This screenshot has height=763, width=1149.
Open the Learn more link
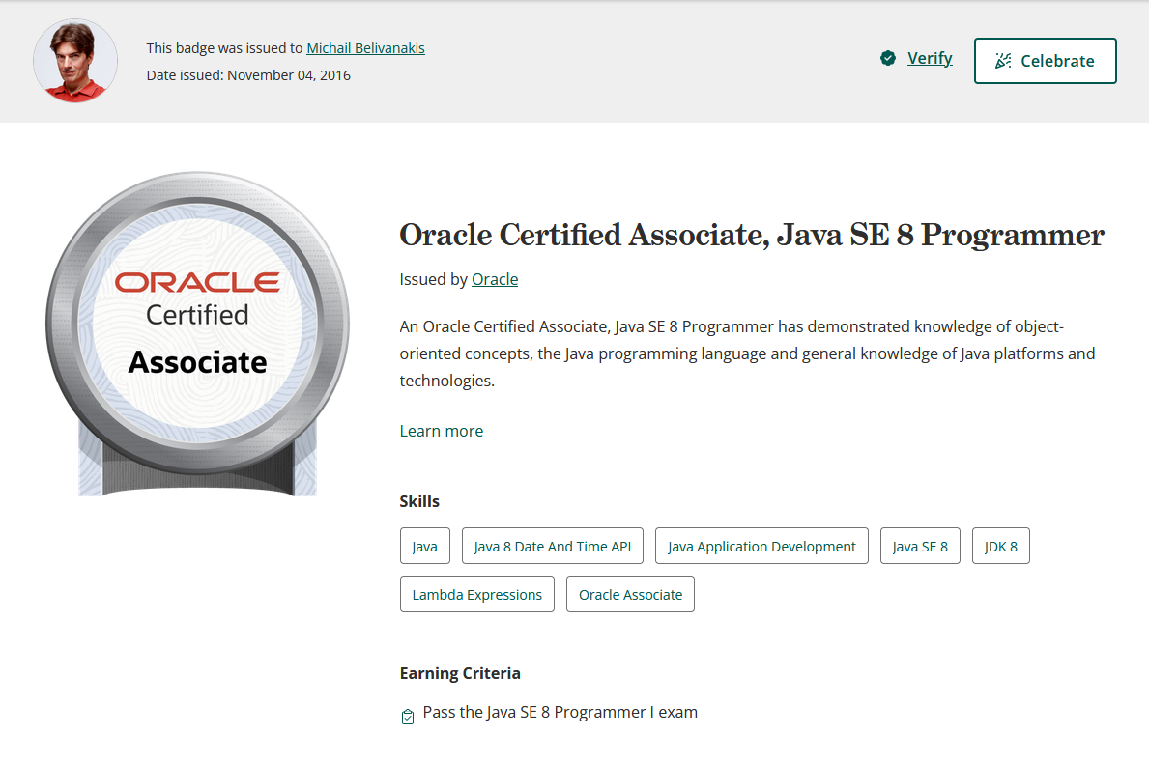441,430
